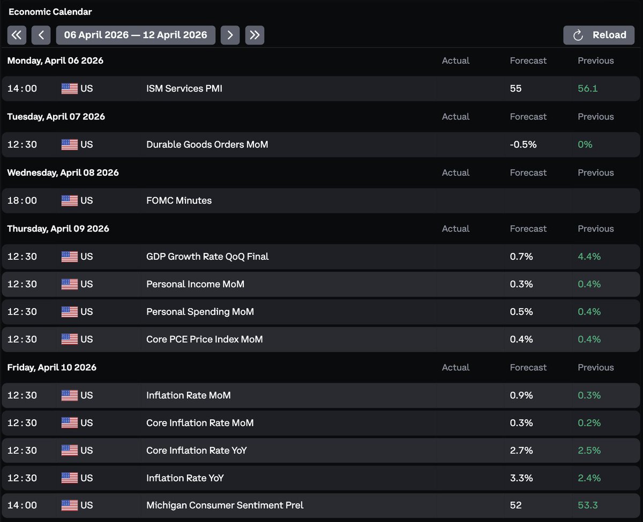Screen dimensions: 643x522
Task: Click the US flag beside FOMC Minutes
Action: tap(70, 200)
